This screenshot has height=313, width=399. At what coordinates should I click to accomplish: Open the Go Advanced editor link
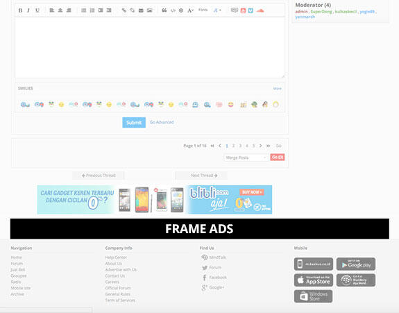(x=162, y=122)
